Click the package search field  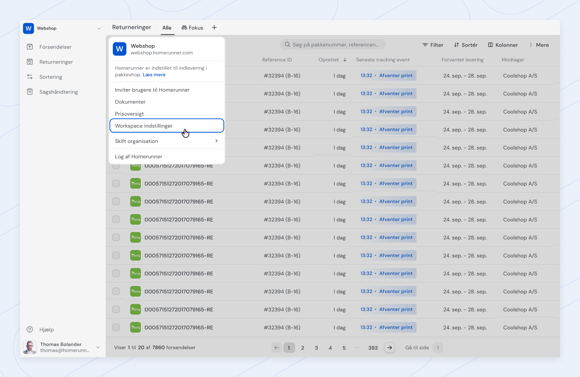point(333,45)
